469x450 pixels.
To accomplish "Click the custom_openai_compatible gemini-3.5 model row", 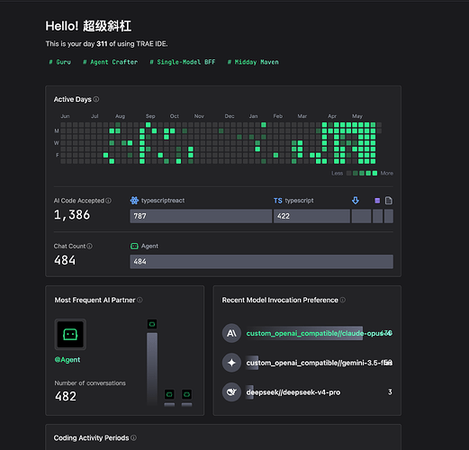I will tap(307, 363).
